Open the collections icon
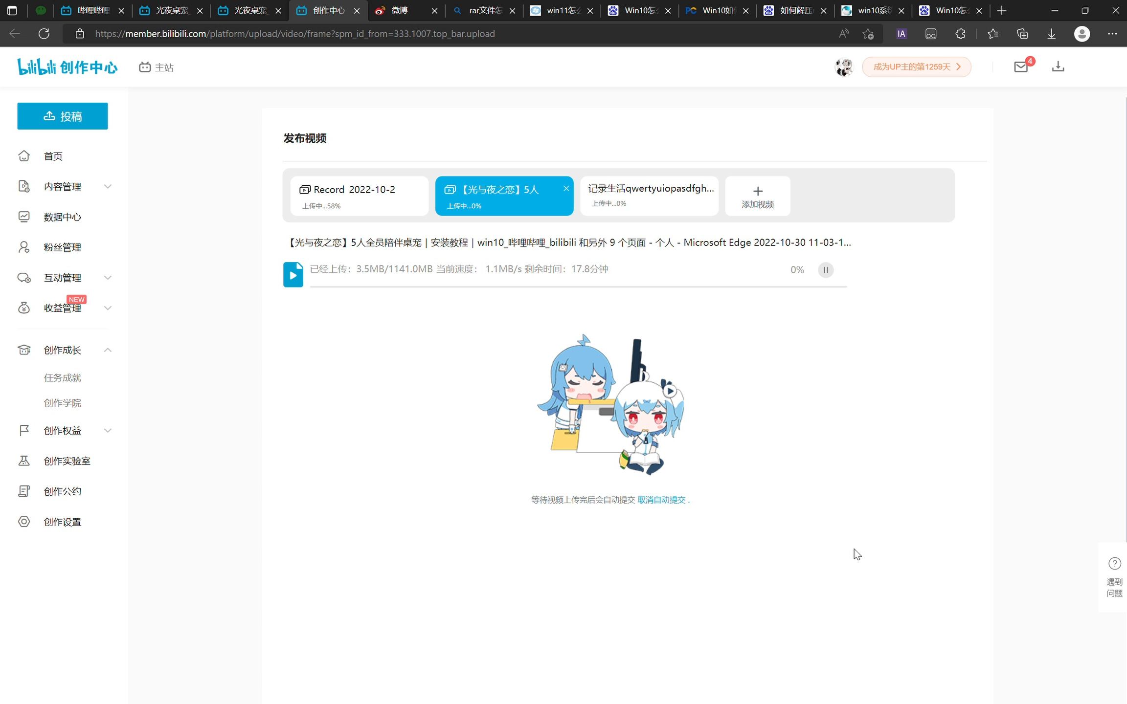 1022,34
